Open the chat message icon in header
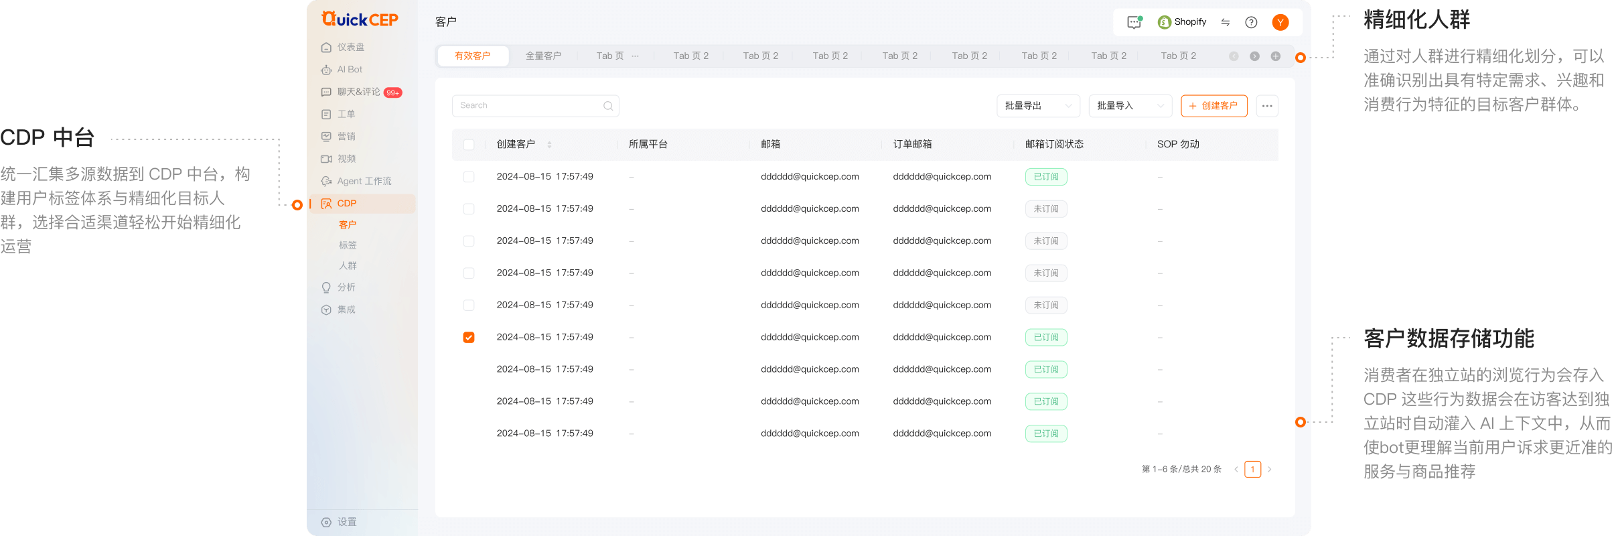 [1134, 22]
